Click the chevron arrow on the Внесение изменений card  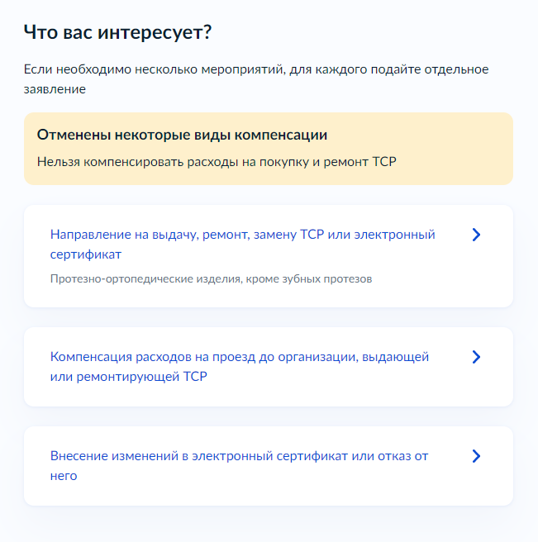click(x=476, y=456)
